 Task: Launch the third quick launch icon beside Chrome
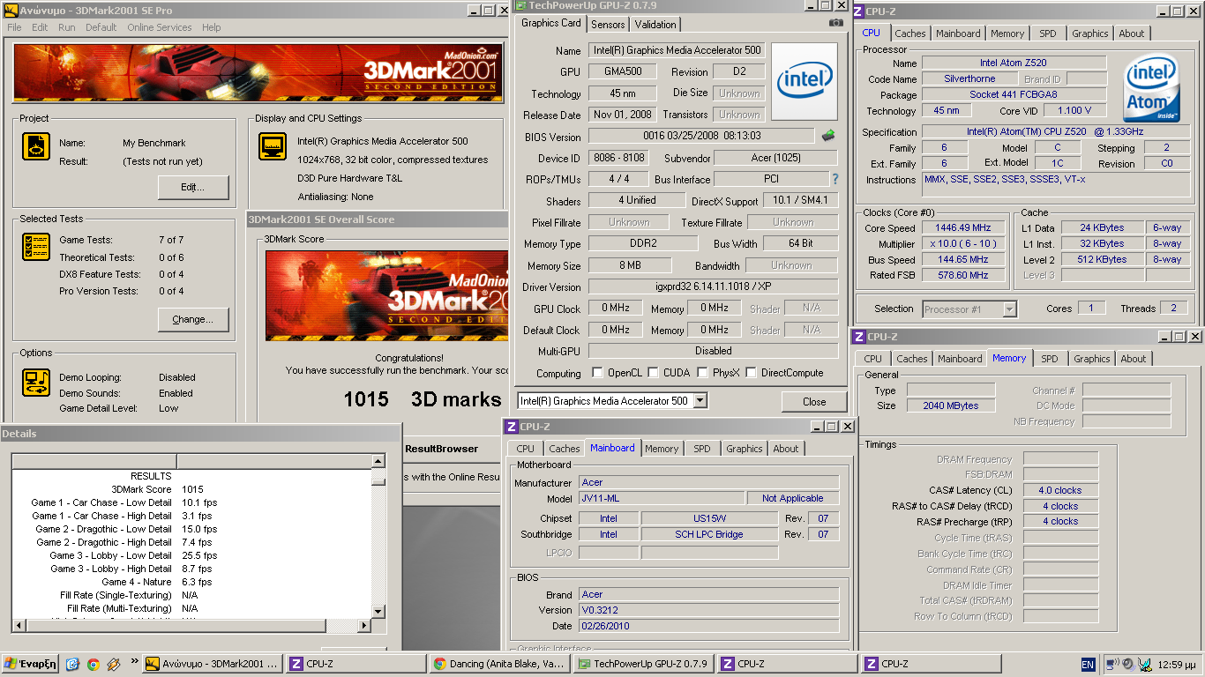pyautogui.click(x=113, y=664)
